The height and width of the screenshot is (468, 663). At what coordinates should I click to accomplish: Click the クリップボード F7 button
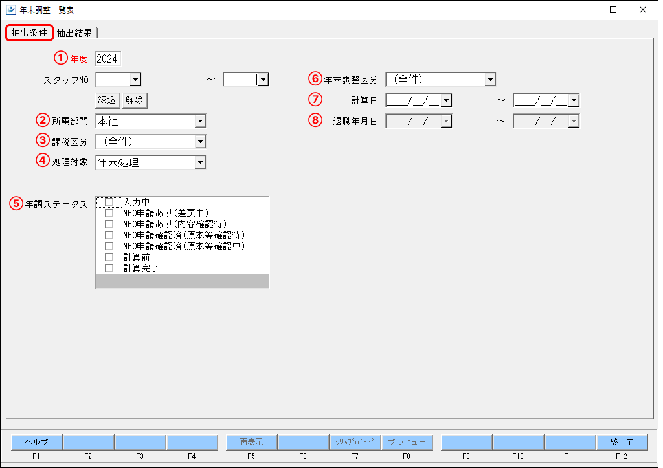point(355,442)
